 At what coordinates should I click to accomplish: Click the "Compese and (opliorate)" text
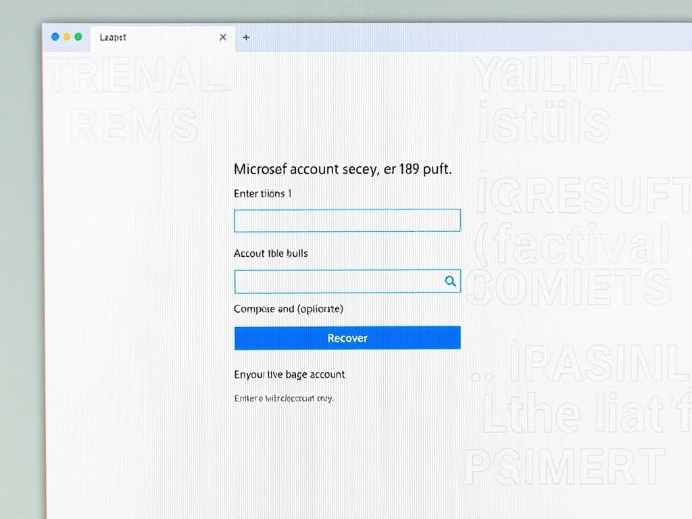(x=288, y=309)
